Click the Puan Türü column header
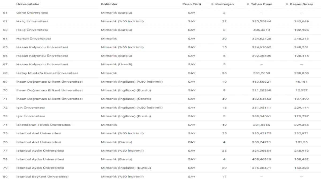The height and width of the screenshot is (180, 321). (192, 4)
